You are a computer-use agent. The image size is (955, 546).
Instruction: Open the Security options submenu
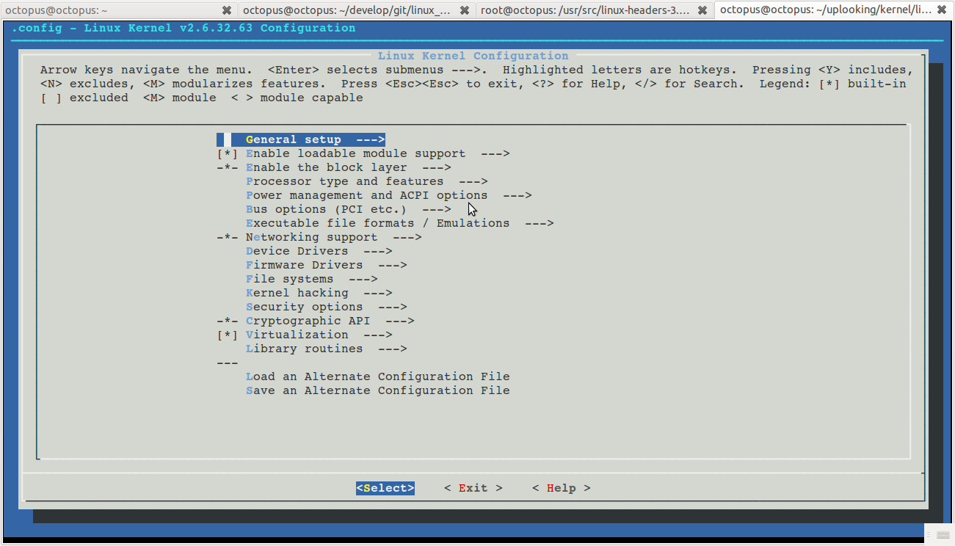click(x=327, y=307)
